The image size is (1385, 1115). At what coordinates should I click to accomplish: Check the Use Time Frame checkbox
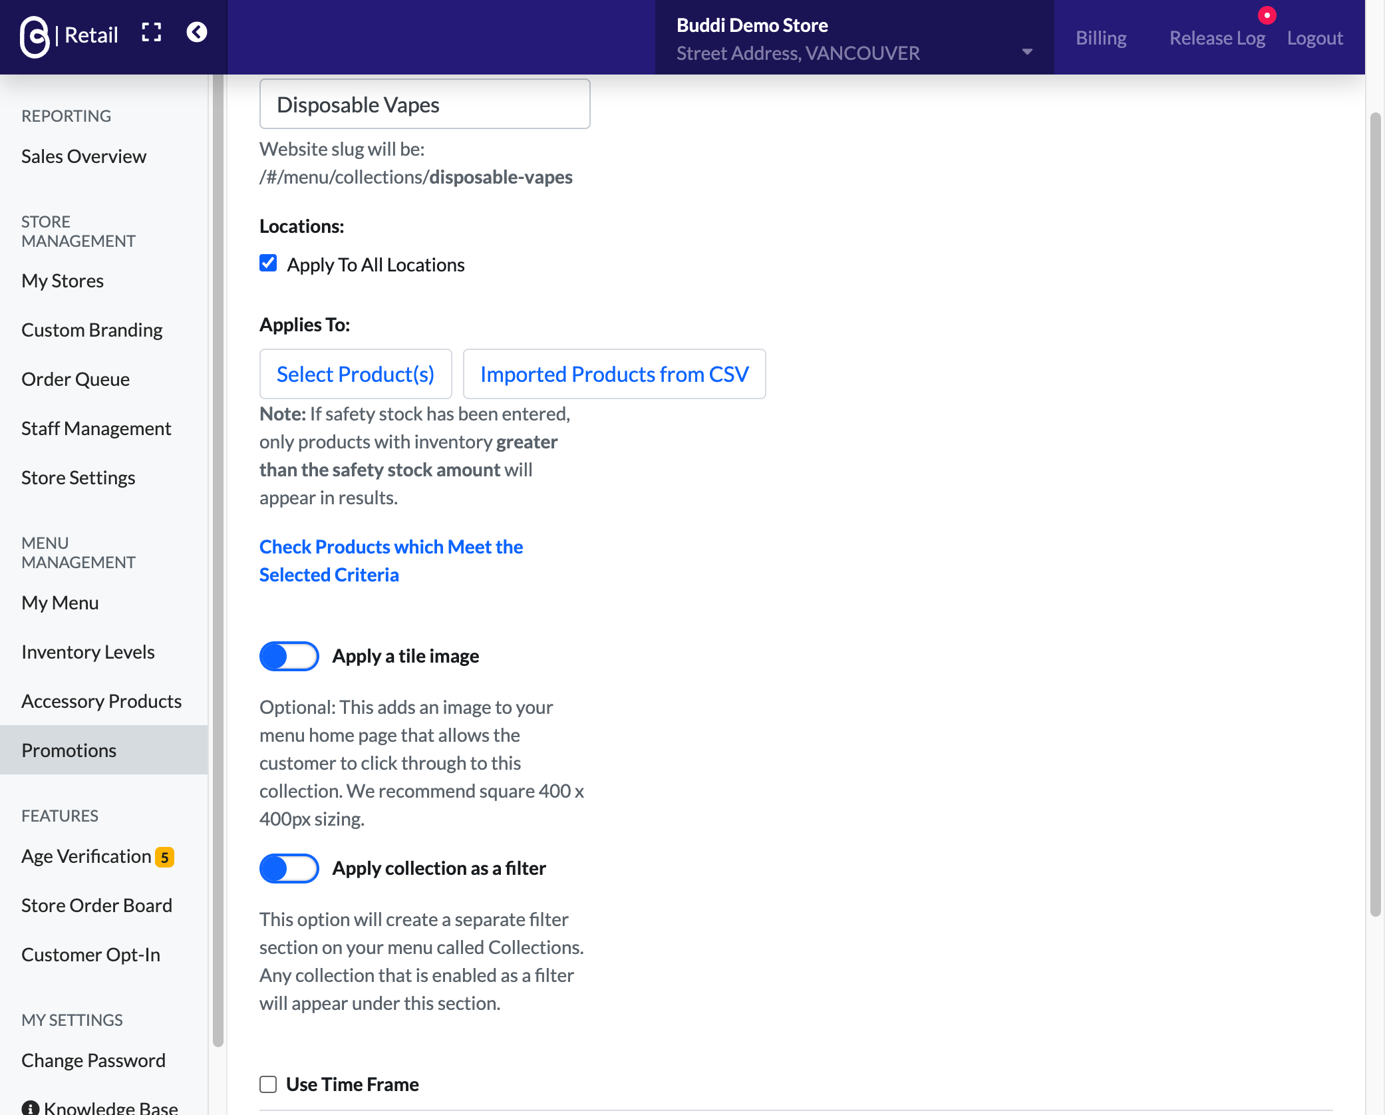click(268, 1084)
